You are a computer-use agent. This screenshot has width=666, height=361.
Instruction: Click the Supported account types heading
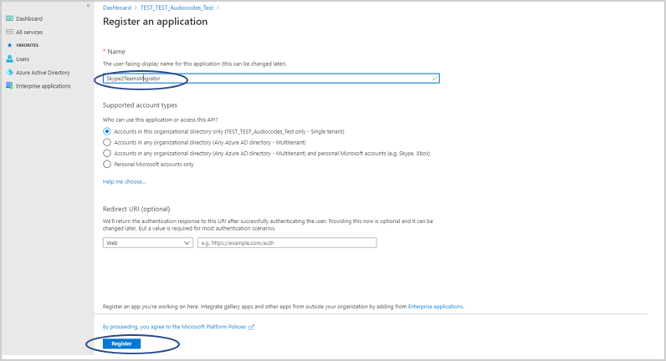140,105
